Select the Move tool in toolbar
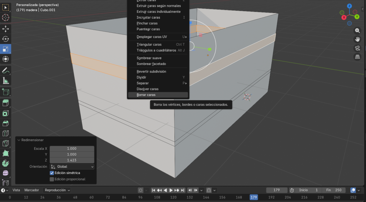The image size is (366, 202). pos(6,29)
